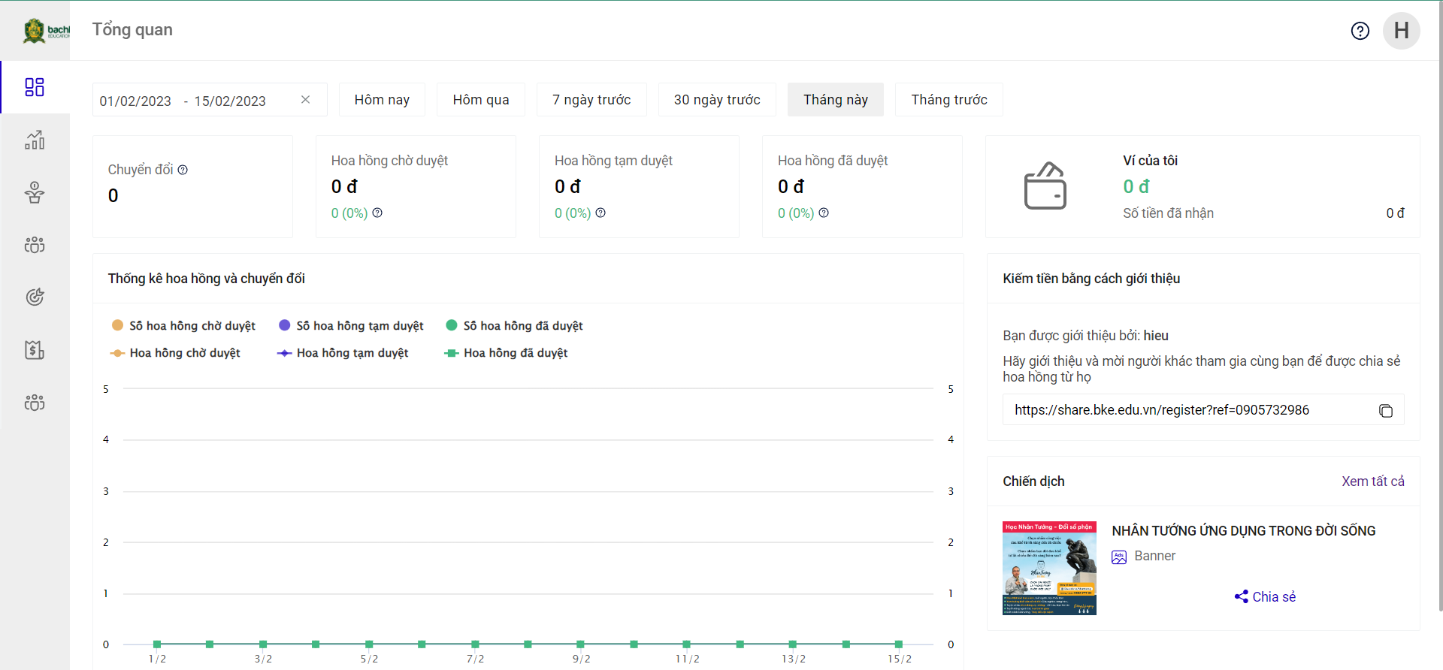Copy the referral link with copy icon
The height and width of the screenshot is (670, 1443).
pos(1385,411)
